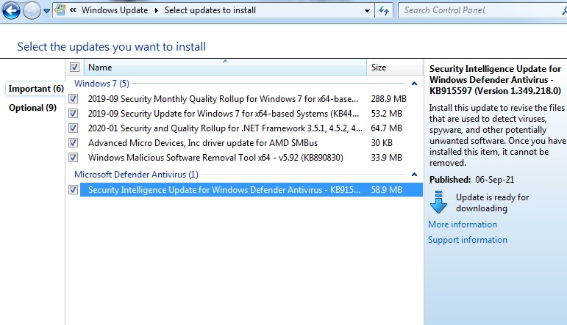Click the blue download arrow icon

pyautogui.click(x=438, y=202)
